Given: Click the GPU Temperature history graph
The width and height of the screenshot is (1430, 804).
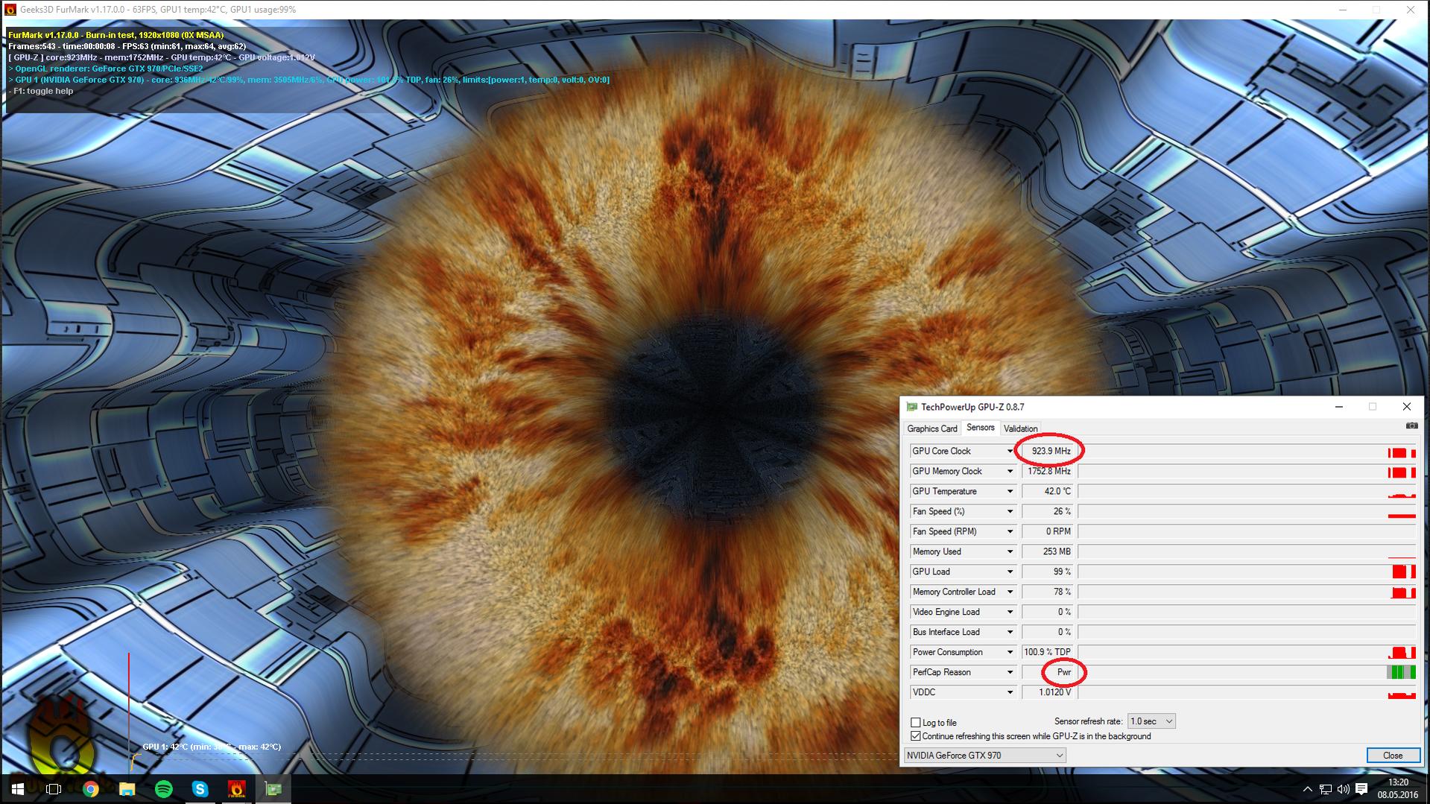Looking at the screenshot, I should pyautogui.click(x=1247, y=492).
